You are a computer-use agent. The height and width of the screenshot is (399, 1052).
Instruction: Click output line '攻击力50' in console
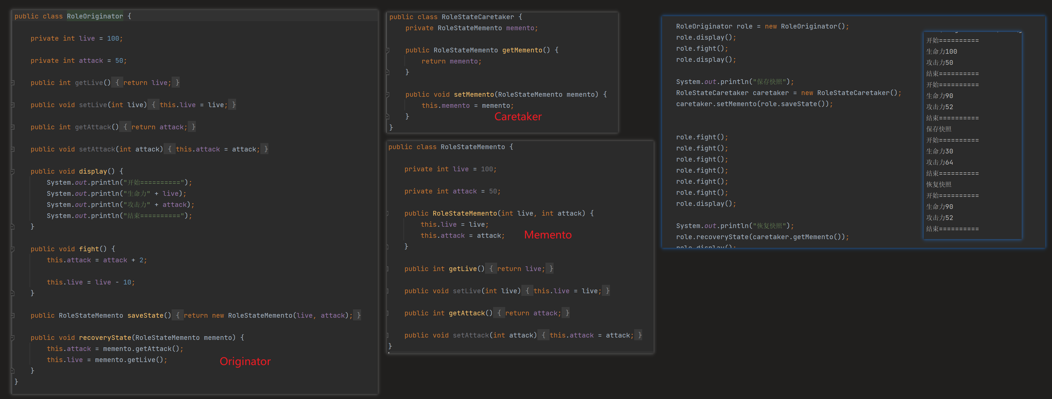pyautogui.click(x=939, y=62)
